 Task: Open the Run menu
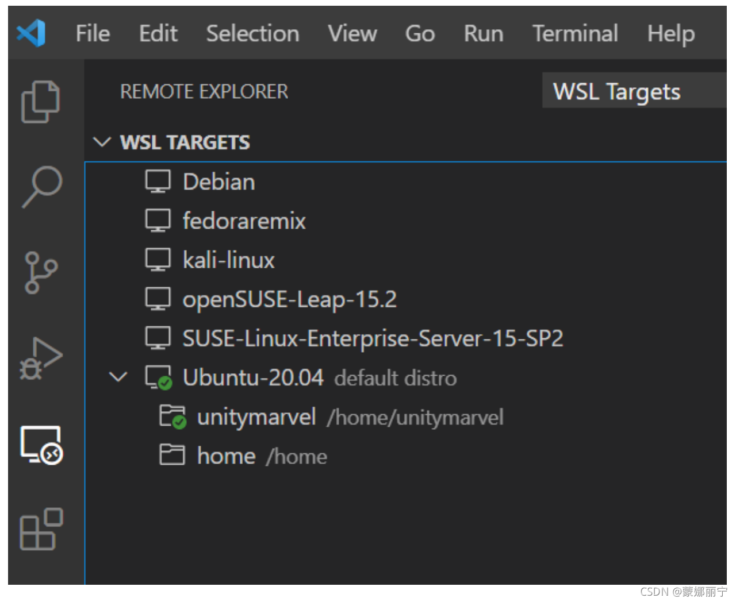[484, 33]
